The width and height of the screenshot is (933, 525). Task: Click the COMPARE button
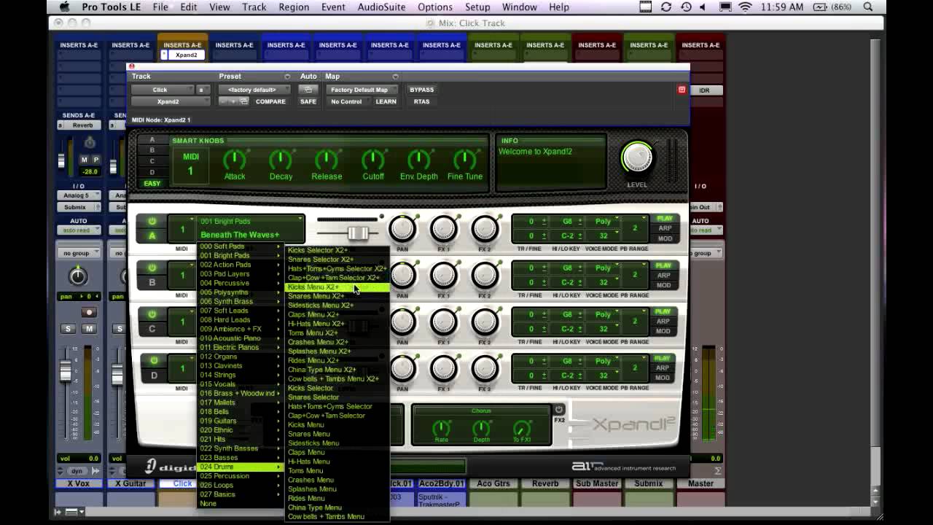coord(270,101)
